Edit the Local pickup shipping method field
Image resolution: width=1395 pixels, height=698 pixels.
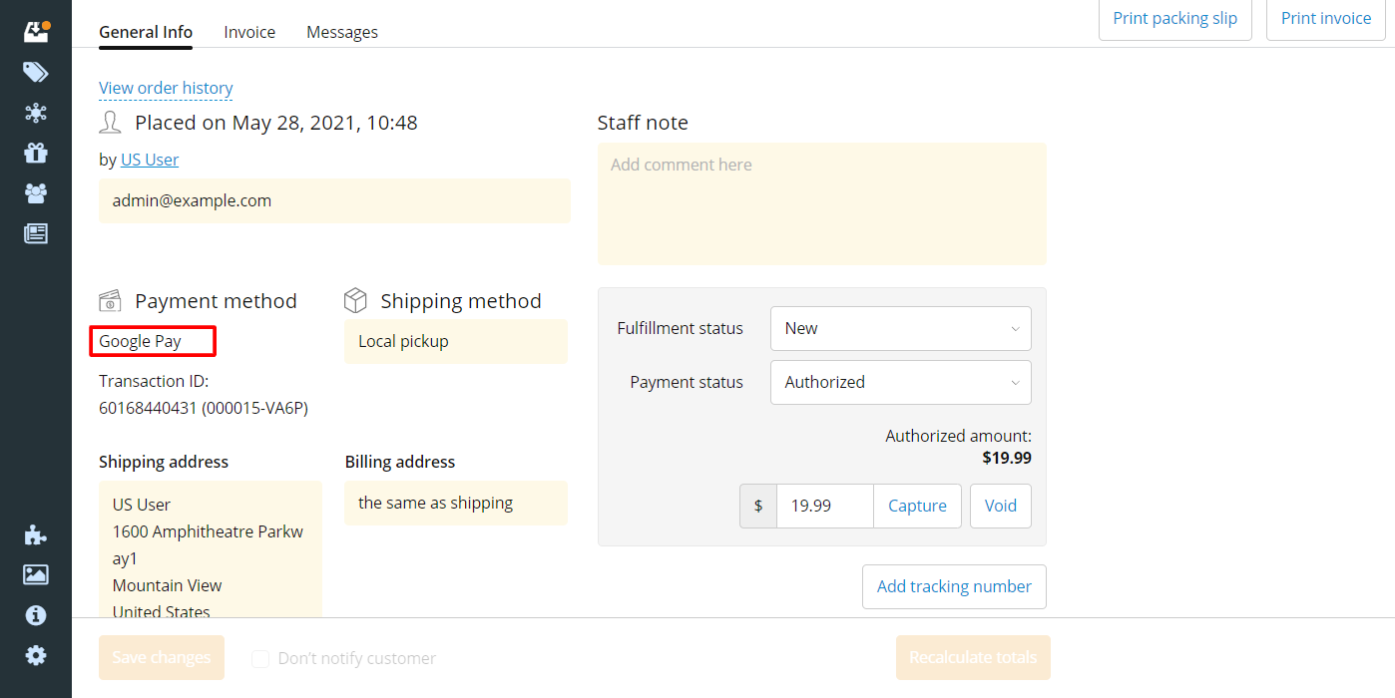point(456,341)
